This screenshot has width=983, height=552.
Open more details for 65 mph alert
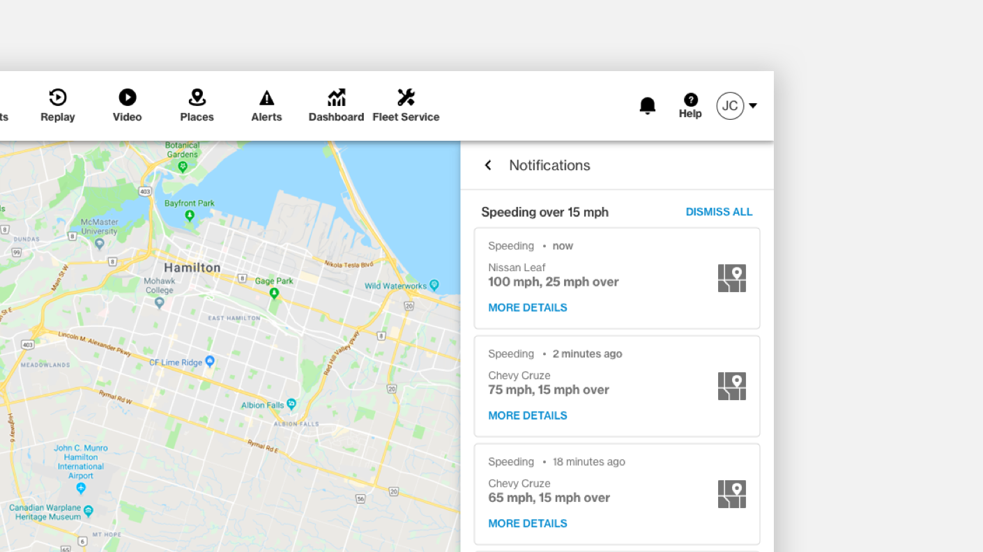(x=528, y=523)
